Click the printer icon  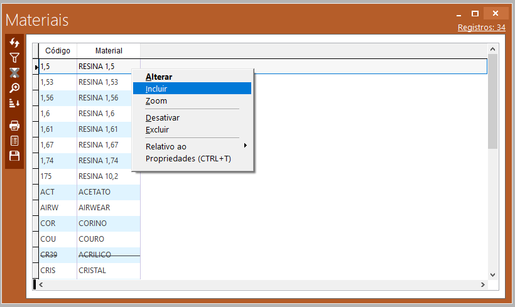14,126
